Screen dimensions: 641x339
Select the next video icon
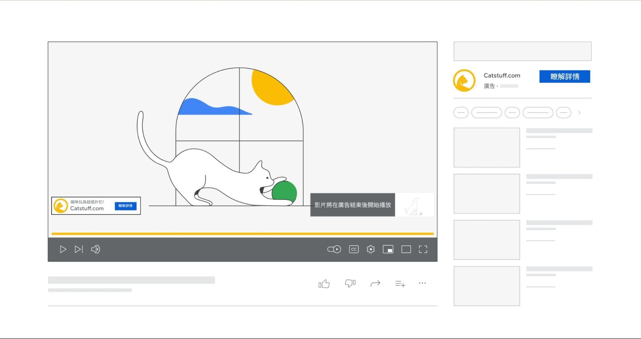[79, 249]
